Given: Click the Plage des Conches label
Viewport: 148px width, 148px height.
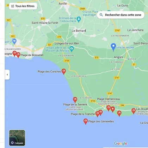Looking at the screenshot, I should click(x=49, y=72).
